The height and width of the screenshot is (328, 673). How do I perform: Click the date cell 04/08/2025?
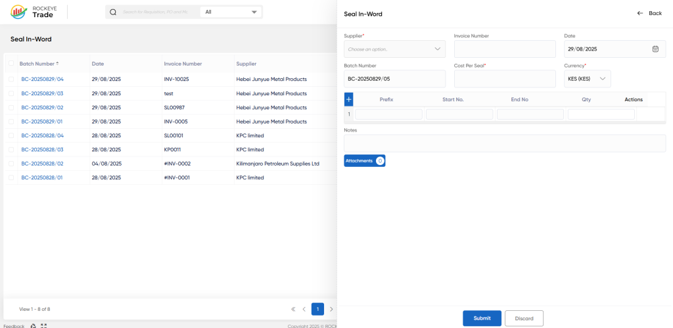click(107, 164)
